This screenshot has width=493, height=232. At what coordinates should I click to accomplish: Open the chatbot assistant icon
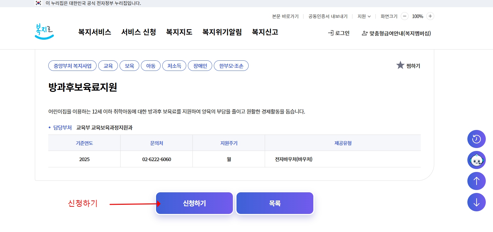(x=476, y=160)
